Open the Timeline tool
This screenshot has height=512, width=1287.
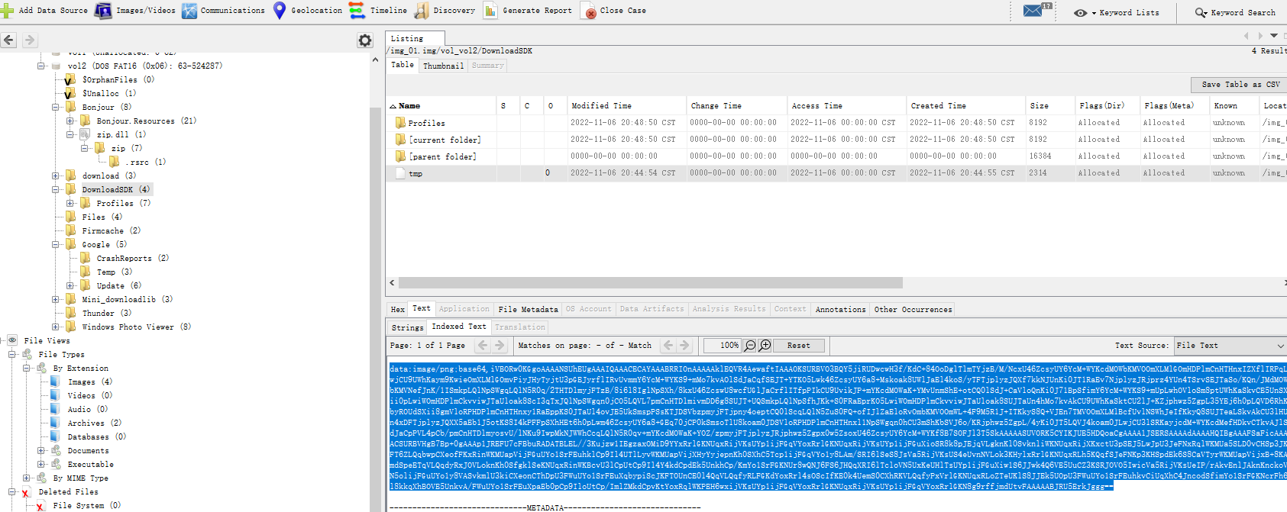[357, 11]
